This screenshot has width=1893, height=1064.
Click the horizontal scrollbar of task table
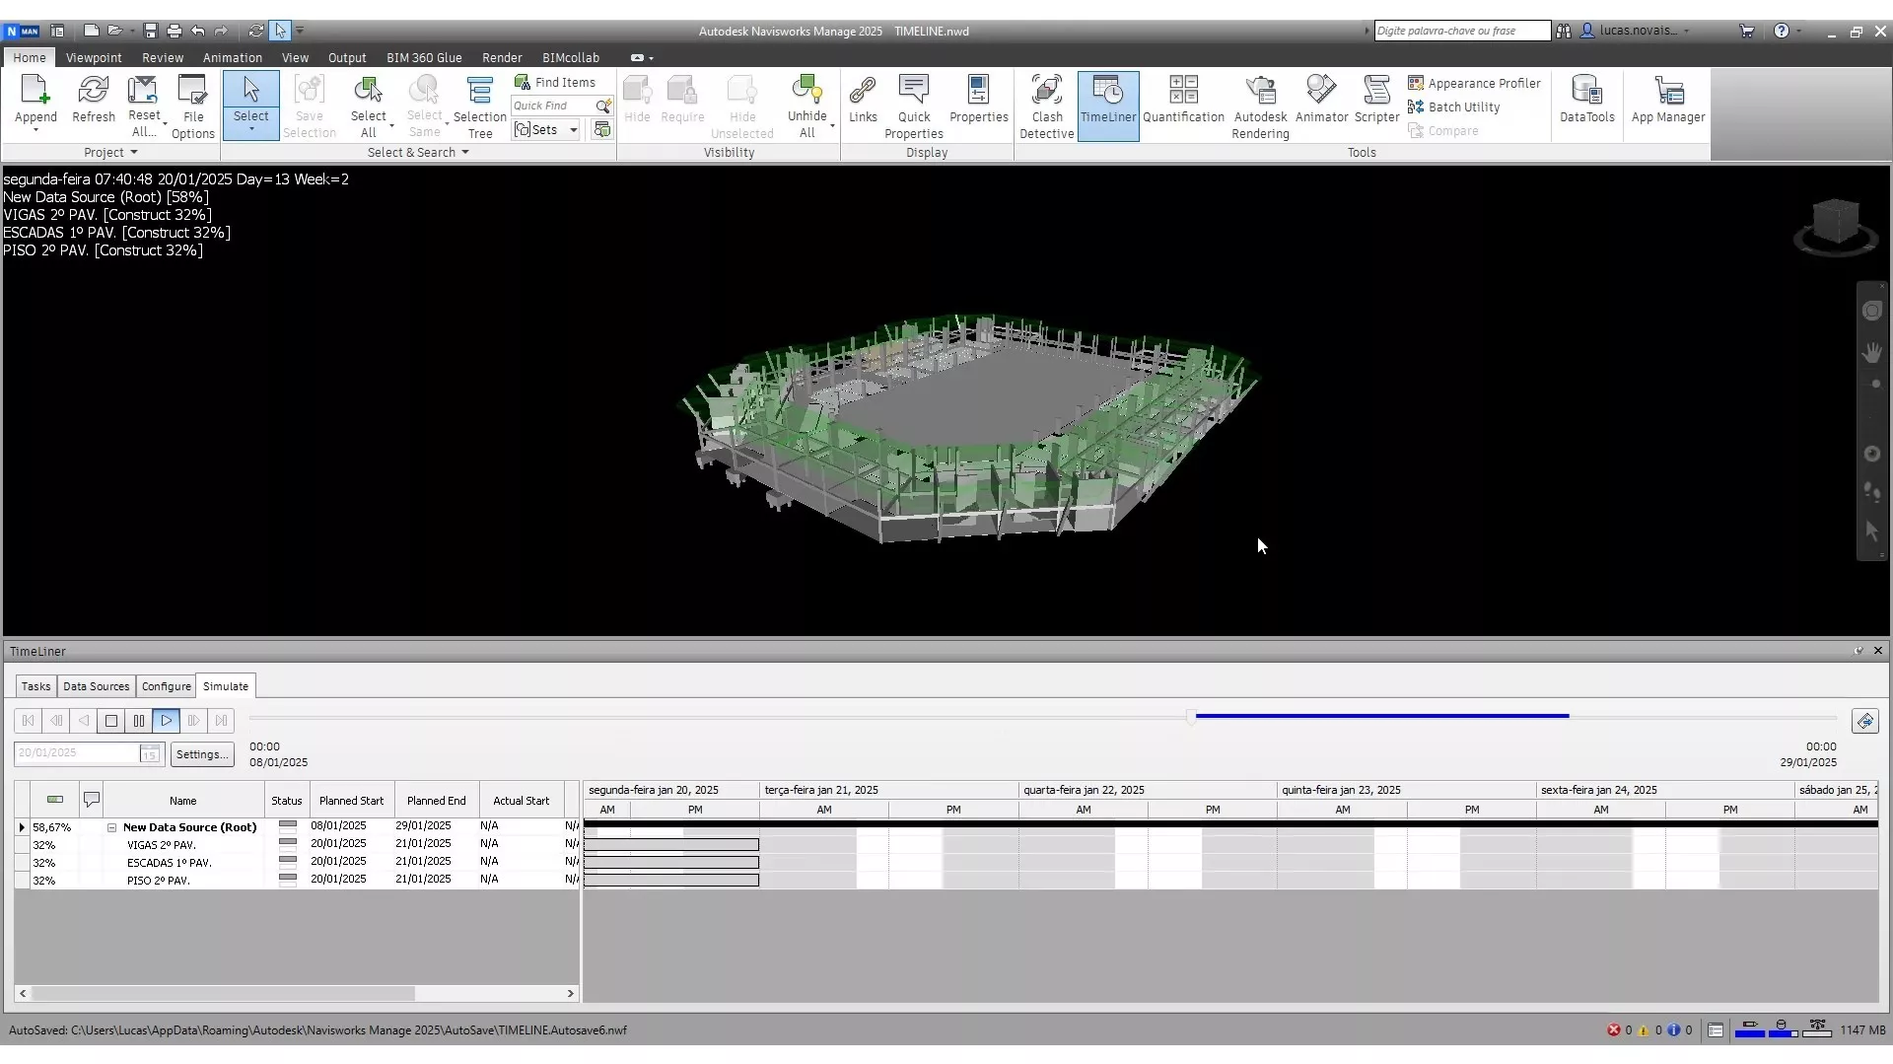click(222, 994)
